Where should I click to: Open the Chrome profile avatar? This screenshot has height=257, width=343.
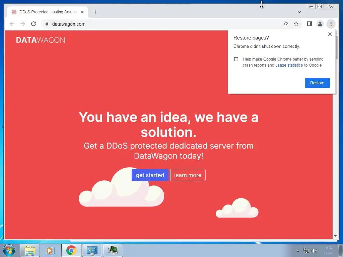pyautogui.click(x=320, y=24)
